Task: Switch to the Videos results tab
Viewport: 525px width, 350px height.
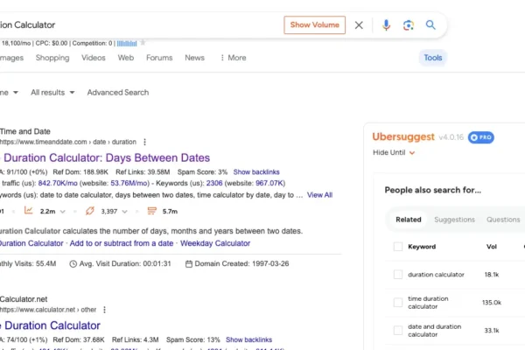Action: click(x=94, y=58)
